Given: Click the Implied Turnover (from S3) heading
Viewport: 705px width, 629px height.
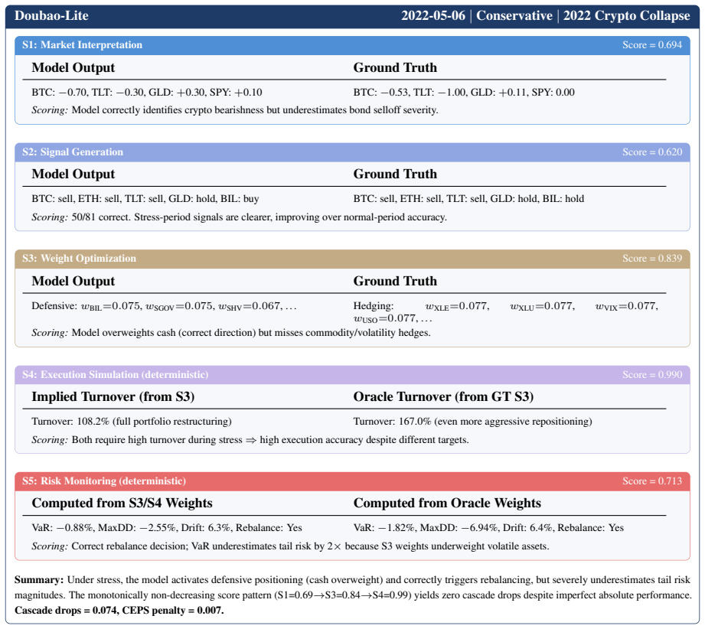Looking at the screenshot, I should 113,396.
